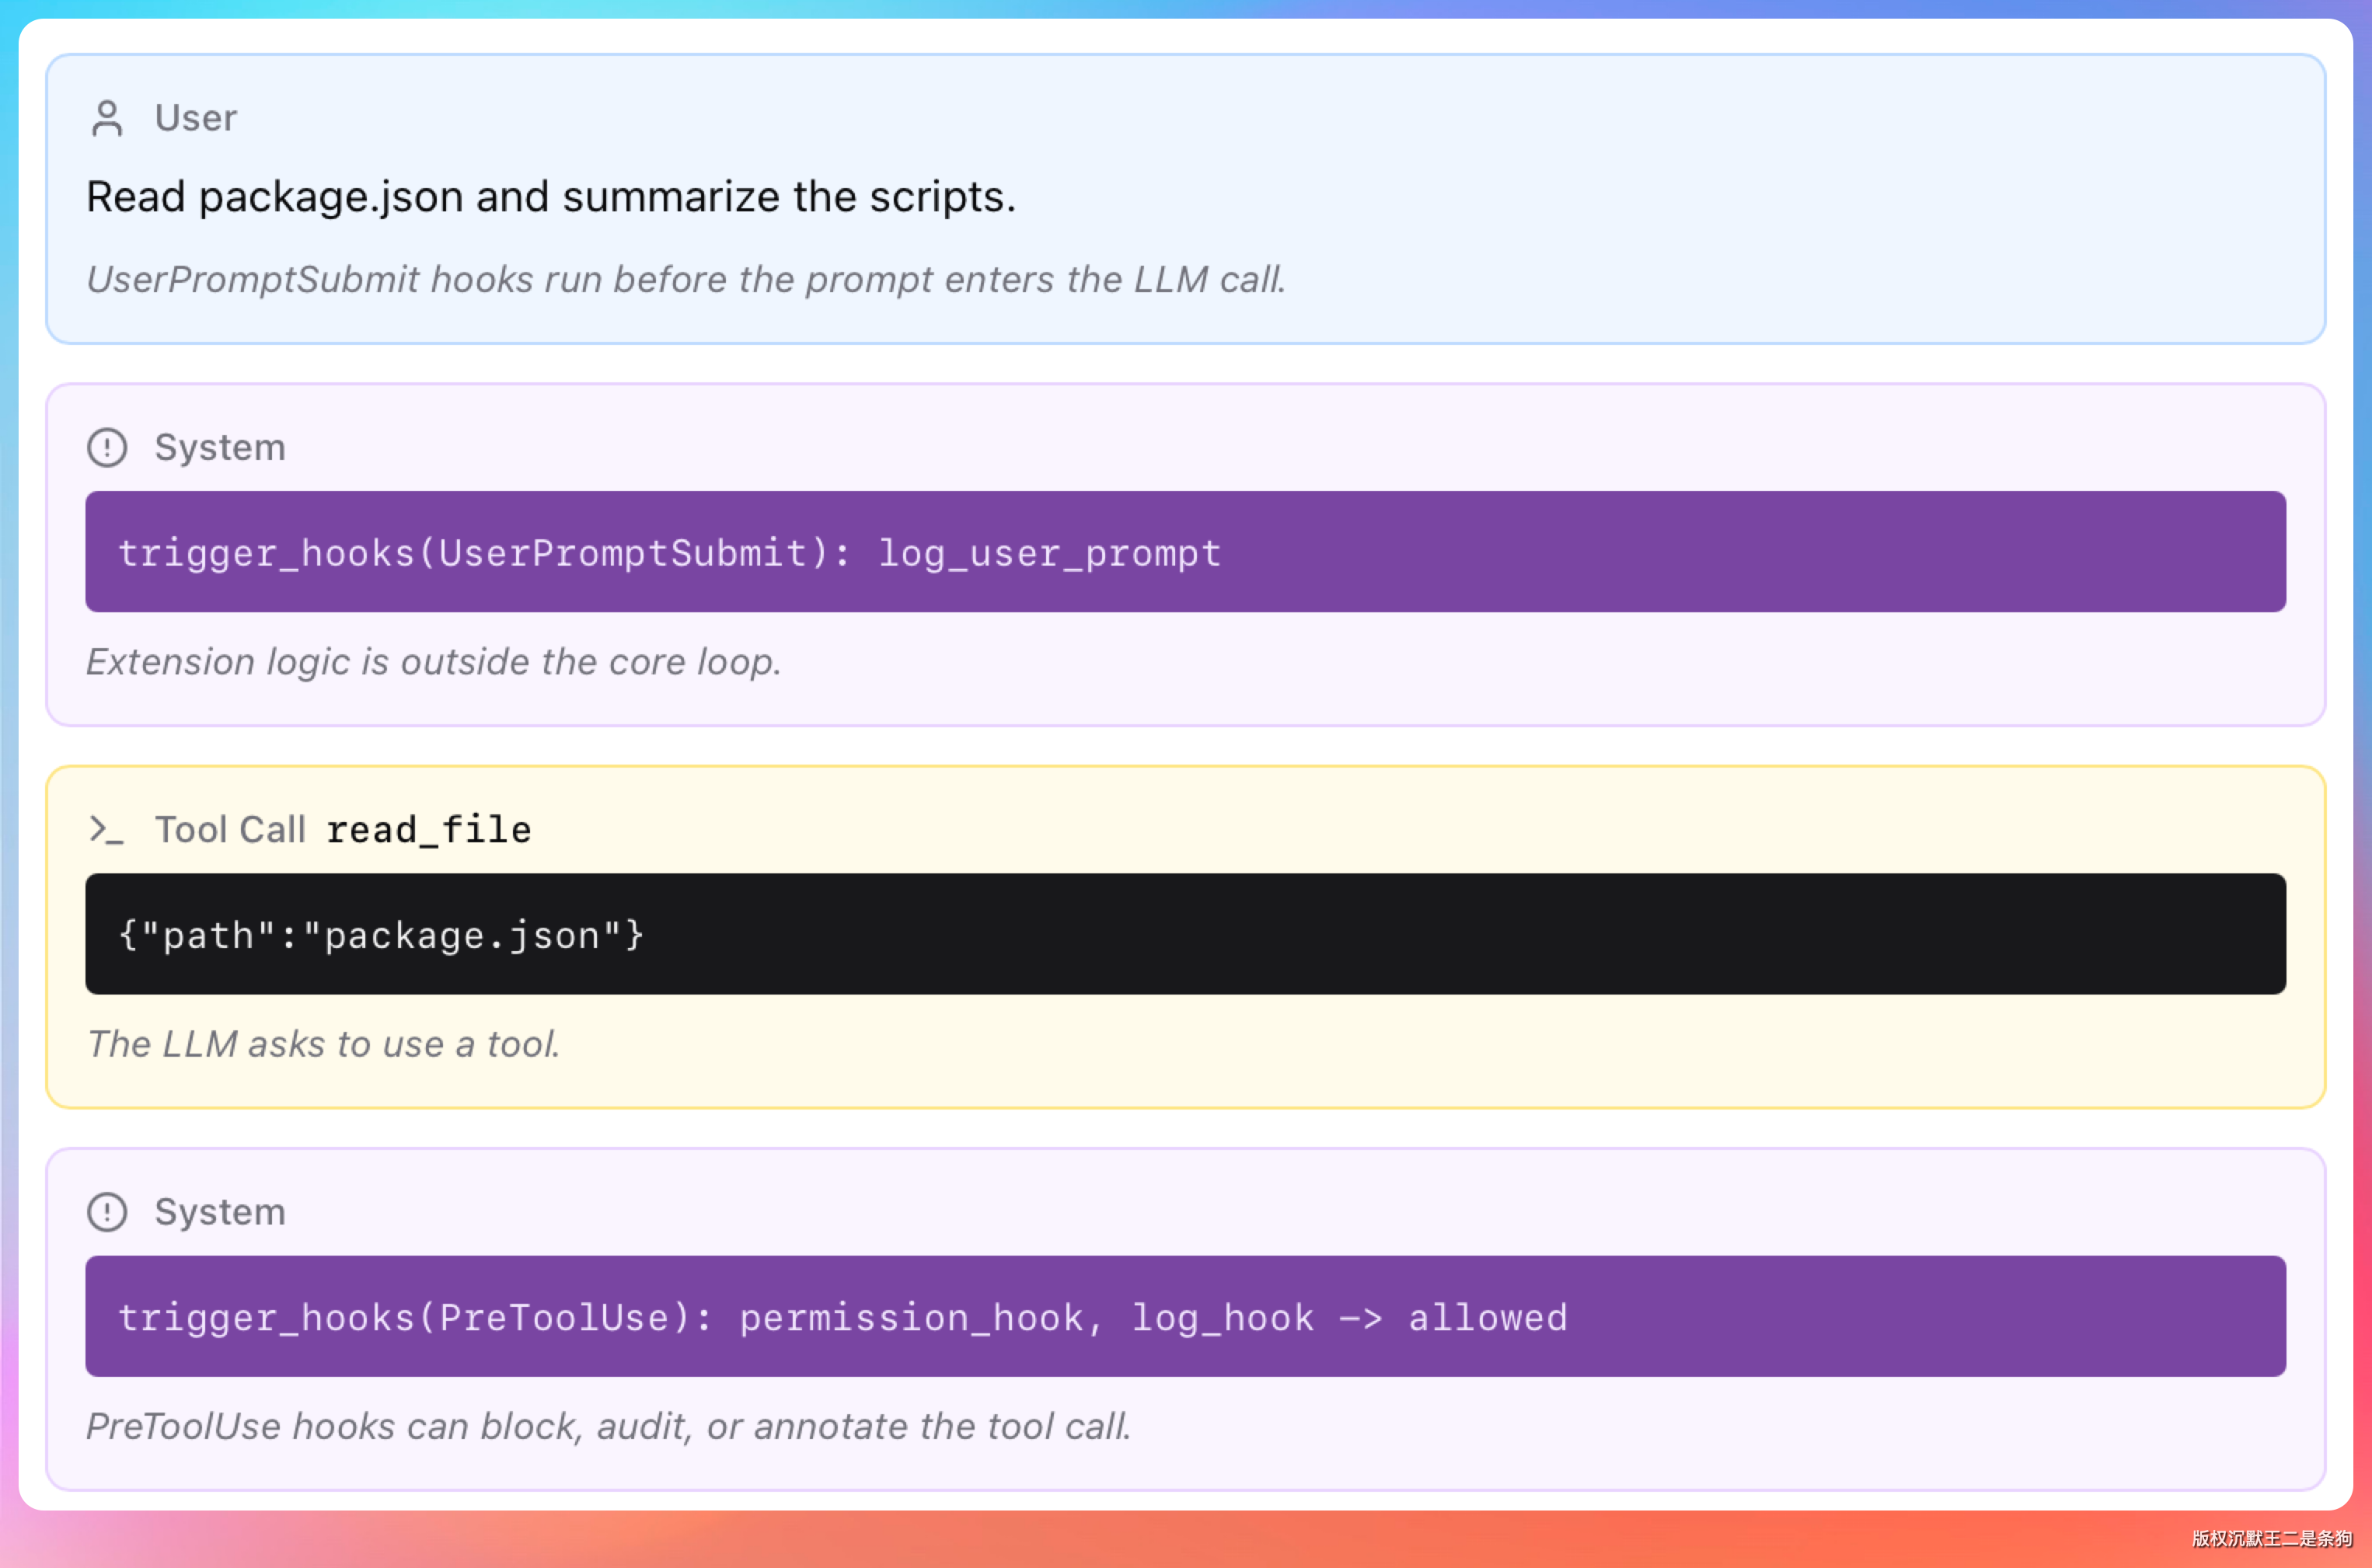Click the Tool Call terminal prompt icon
Screen dimensions: 2372x1568
pyautogui.click(x=107, y=829)
